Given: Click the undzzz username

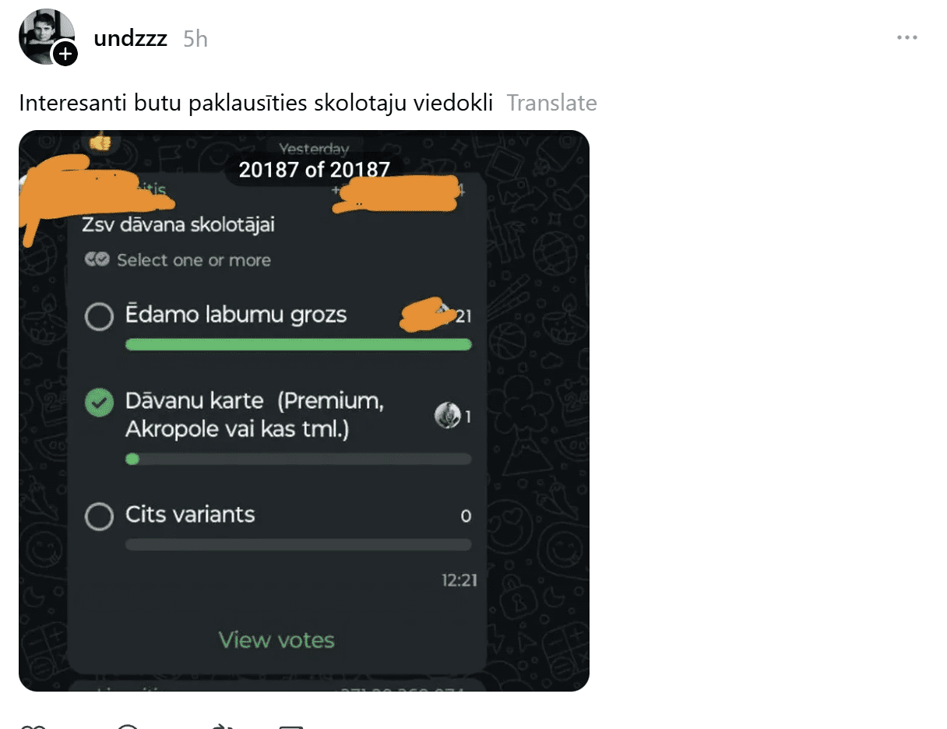Looking at the screenshot, I should tap(131, 38).
